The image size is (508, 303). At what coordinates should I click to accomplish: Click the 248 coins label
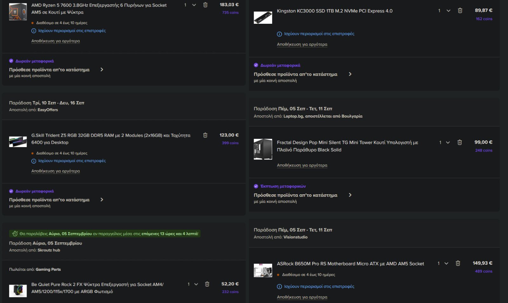pyautogui.click(x=484, y=151)
